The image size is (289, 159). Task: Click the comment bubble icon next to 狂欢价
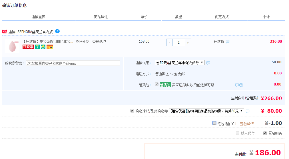pos(228,42)
